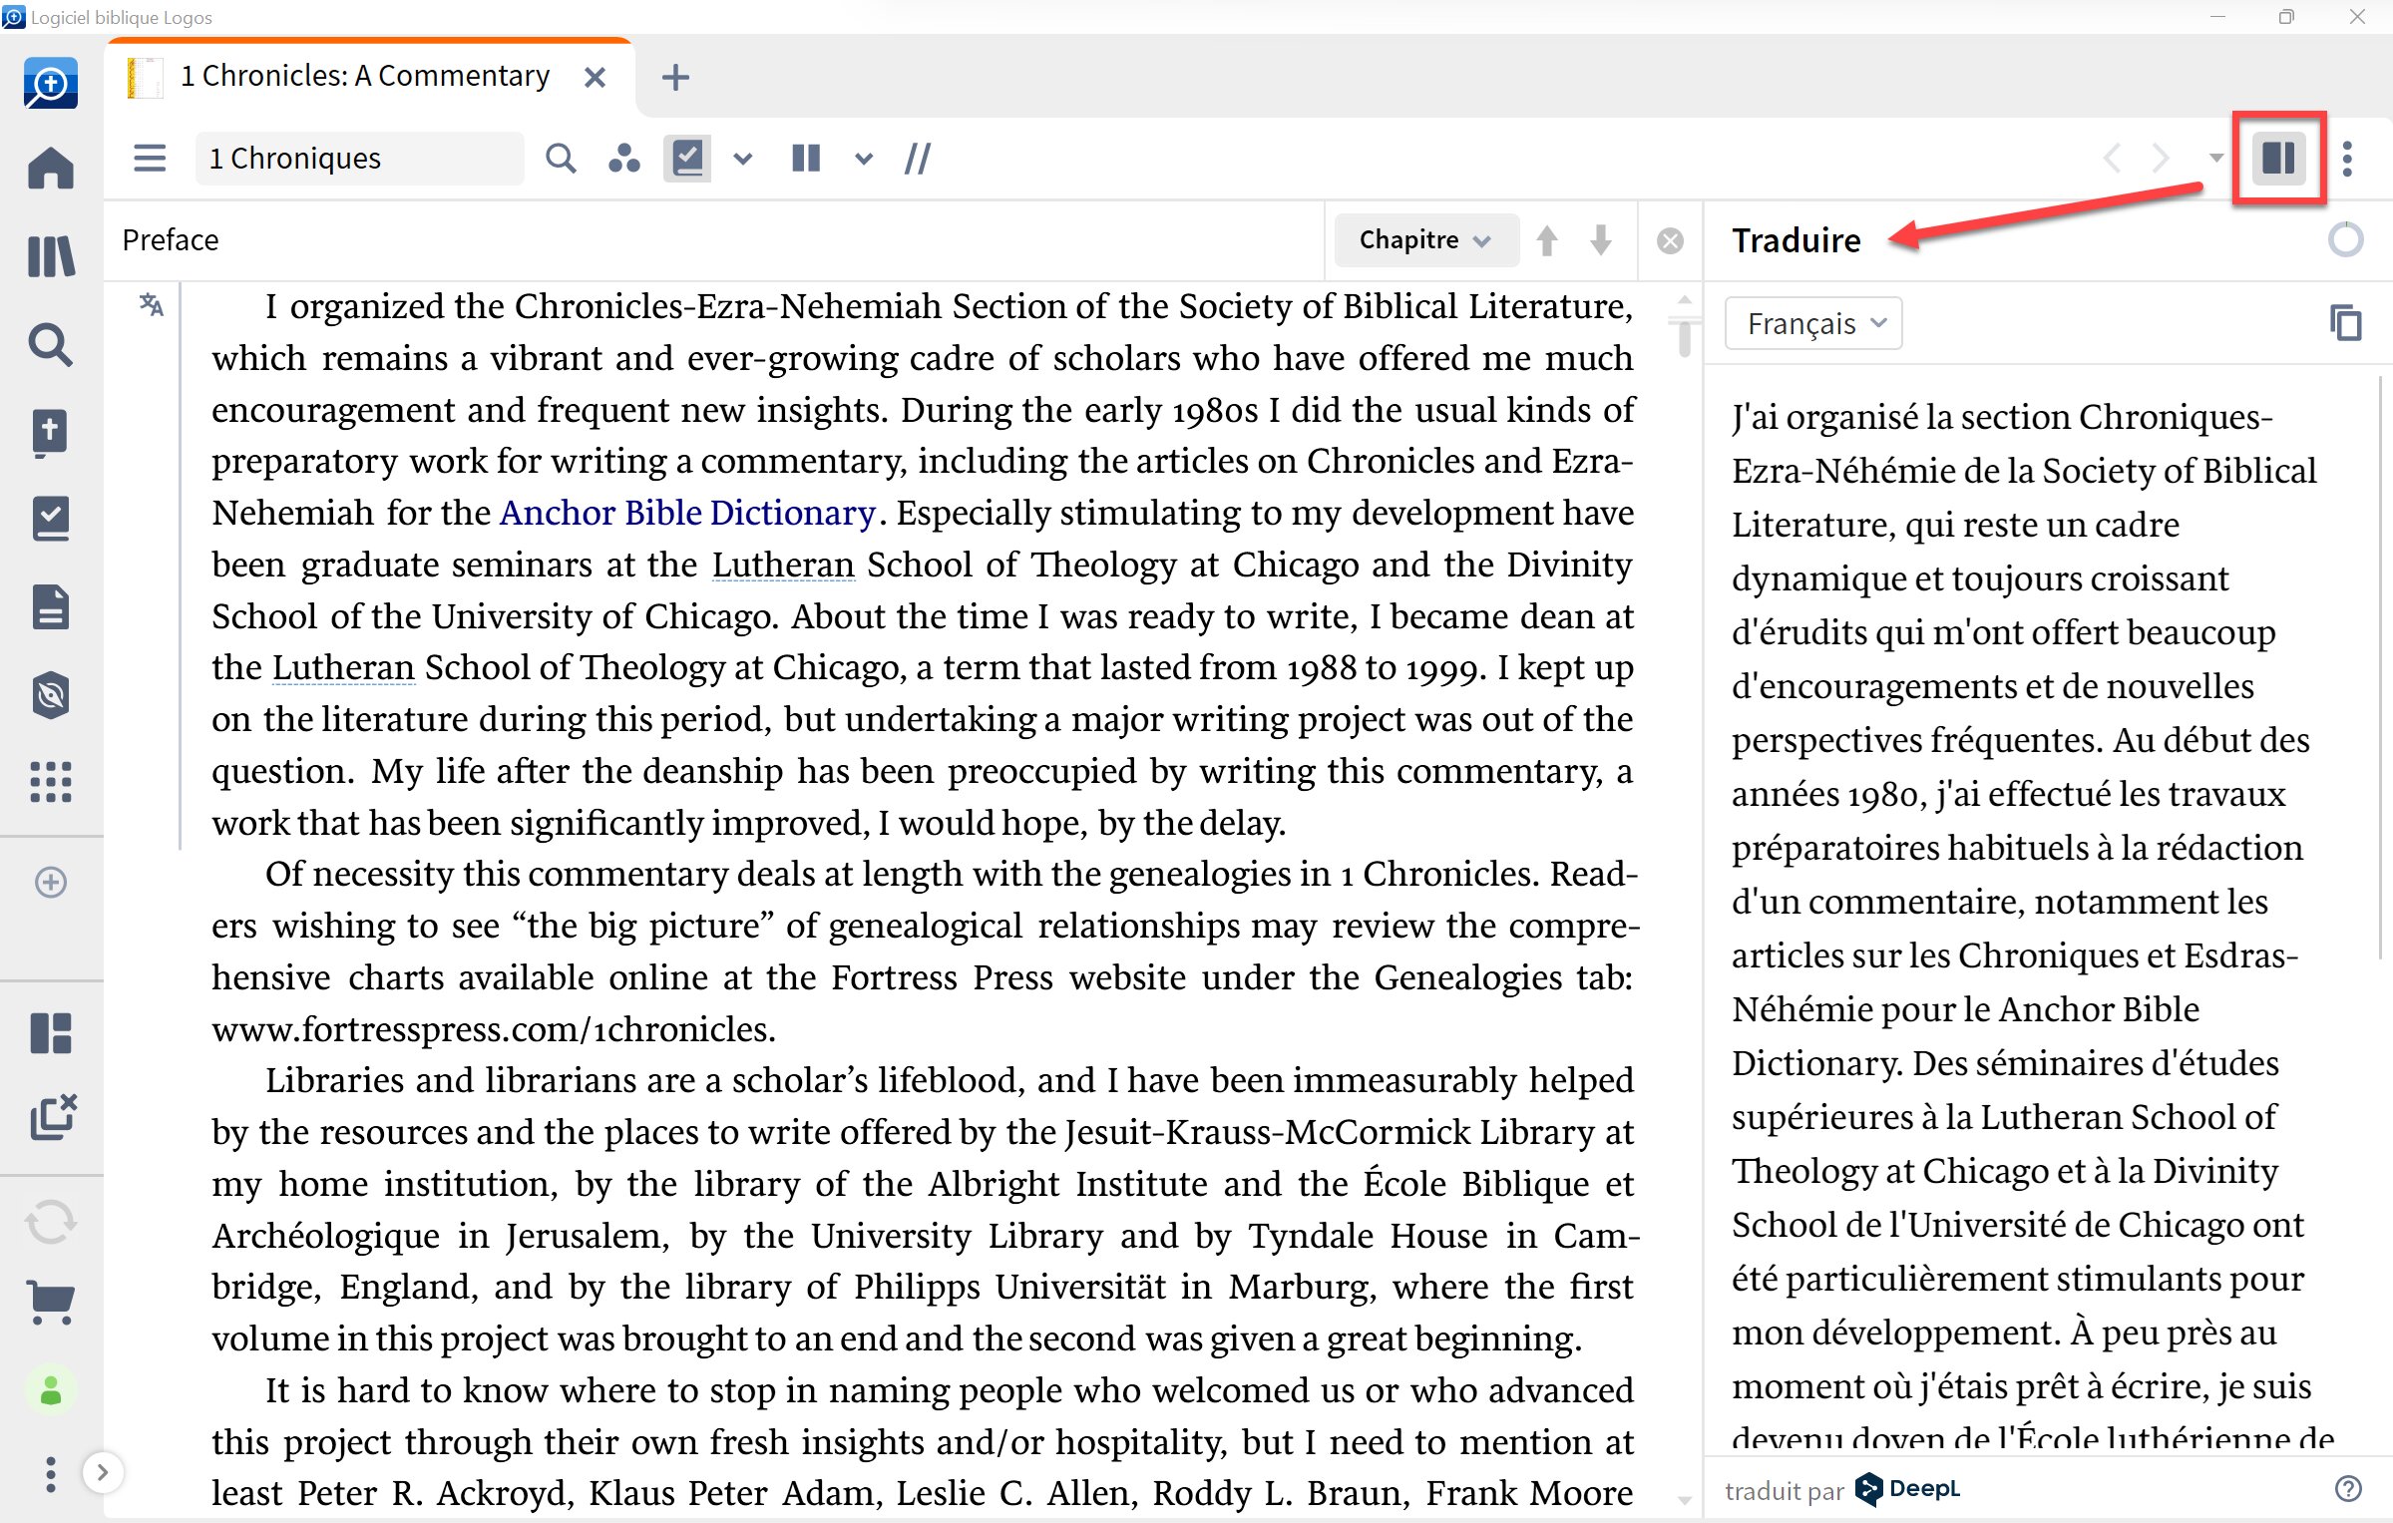The image size is (2393, 1523).
Task: Select the 1 Chronicles: A Commentary tab
Action: [365, 76]
